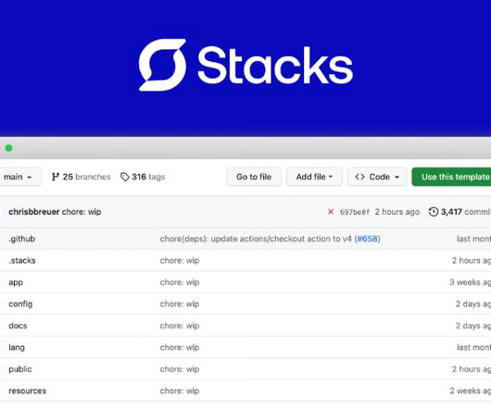Click the "3 weeks ago" time in the app row
Viewport: 491px width, 409px height.
pyautogui.click(x=470, y=282)
